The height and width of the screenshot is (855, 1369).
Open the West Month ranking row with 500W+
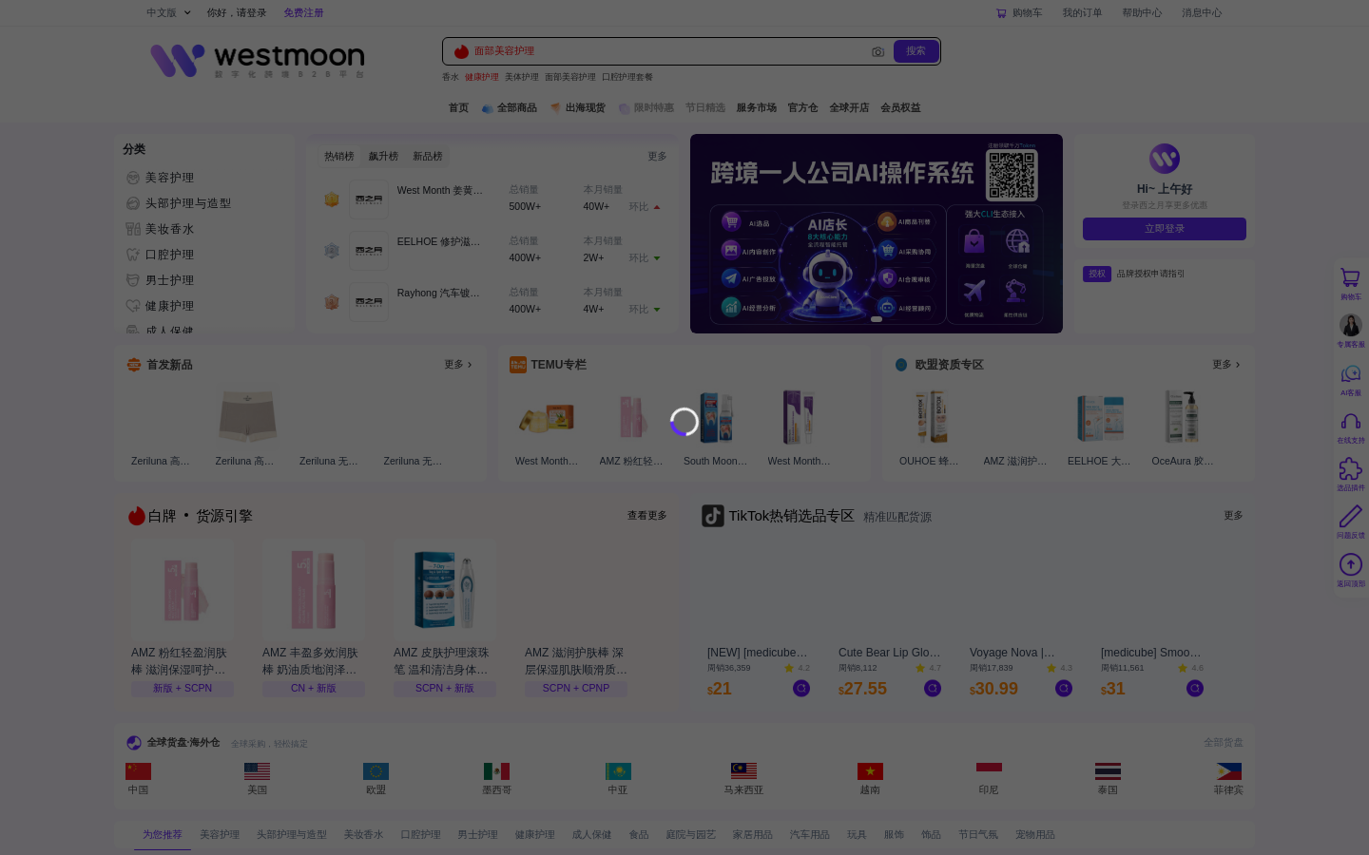pyautogui.click(x=492, y=199)
